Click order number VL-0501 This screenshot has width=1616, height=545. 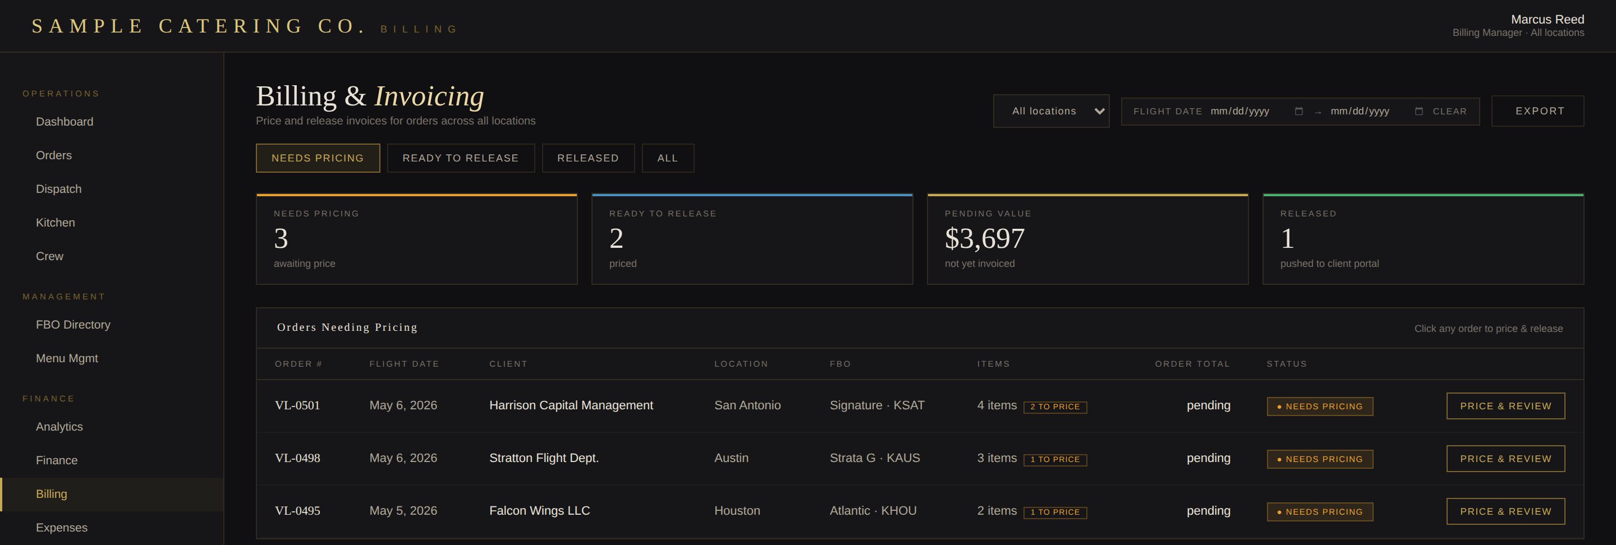coord(297,405)
